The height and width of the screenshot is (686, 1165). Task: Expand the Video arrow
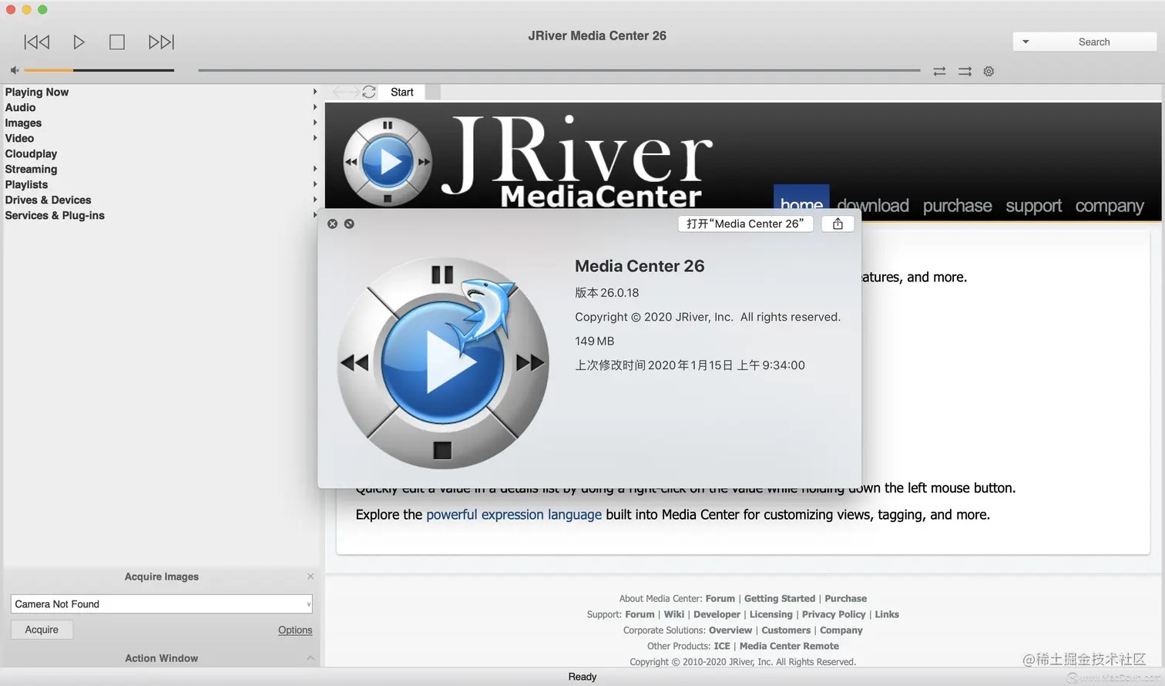click(315, 138)
